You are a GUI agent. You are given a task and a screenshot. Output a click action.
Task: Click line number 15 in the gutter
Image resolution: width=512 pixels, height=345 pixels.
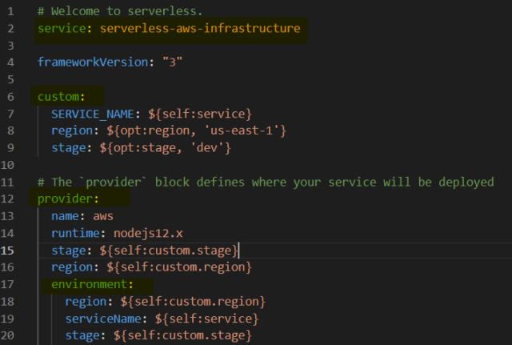pos(7,251)
